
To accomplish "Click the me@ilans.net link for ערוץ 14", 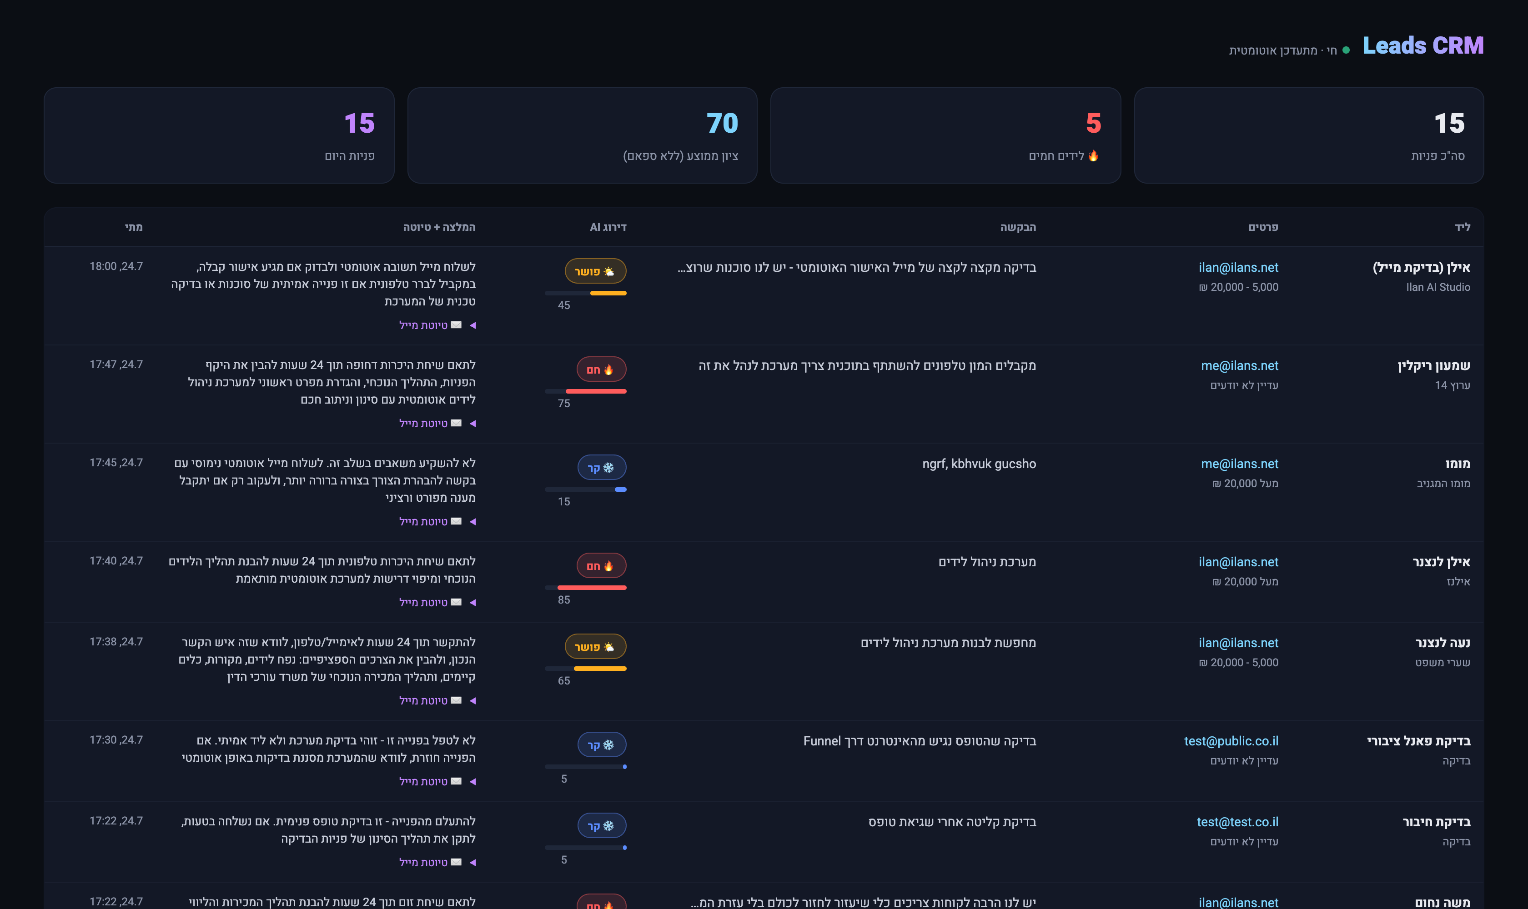I will tap(1239, 366).
